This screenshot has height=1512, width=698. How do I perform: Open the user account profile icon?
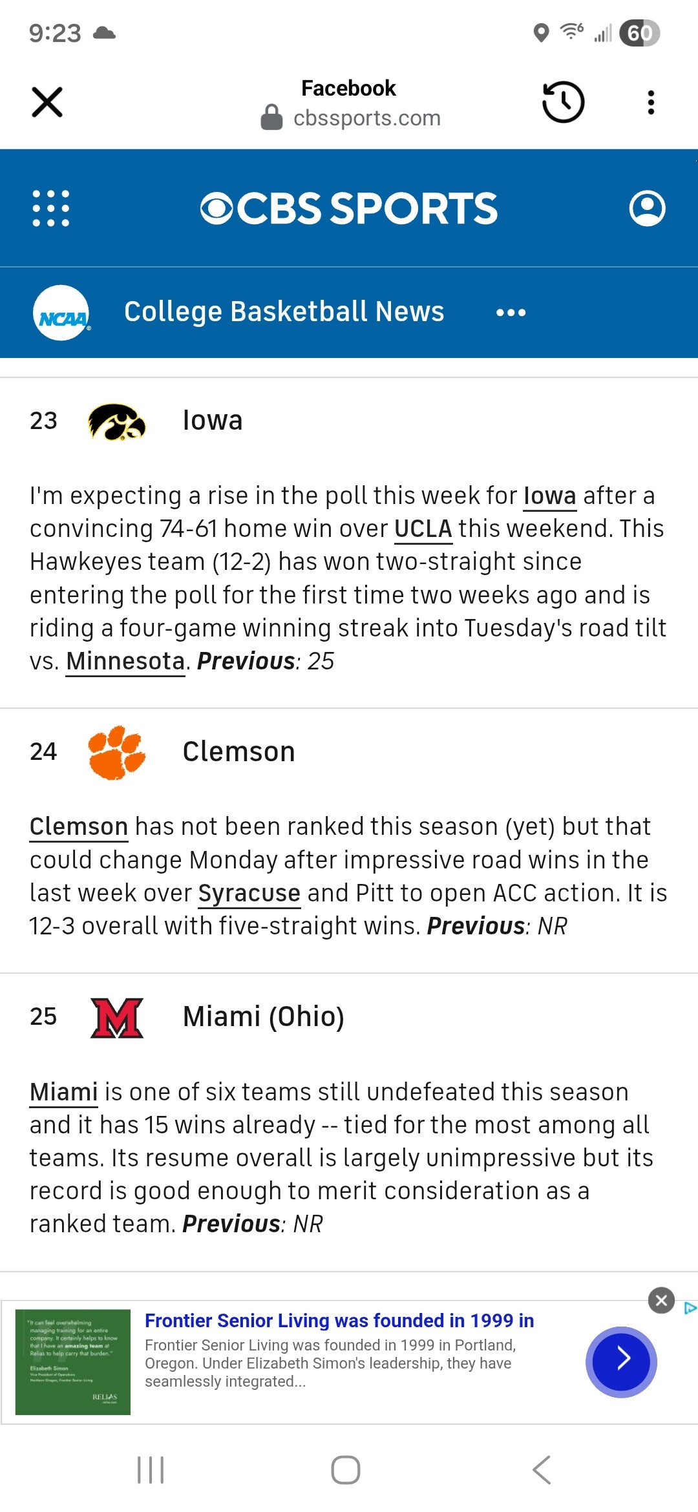pos(647,208)
